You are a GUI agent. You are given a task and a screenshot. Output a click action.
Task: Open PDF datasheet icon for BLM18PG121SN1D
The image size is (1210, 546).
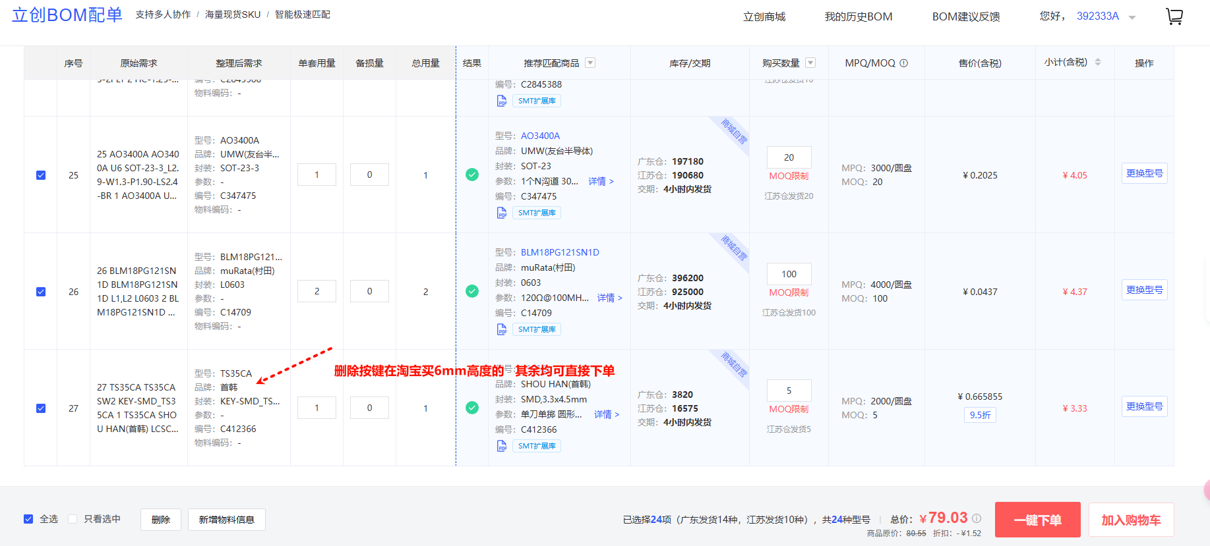502,329
